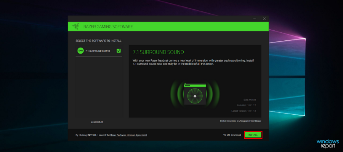Click the 'Size: 90 MB' text

(x=250, y=100)
